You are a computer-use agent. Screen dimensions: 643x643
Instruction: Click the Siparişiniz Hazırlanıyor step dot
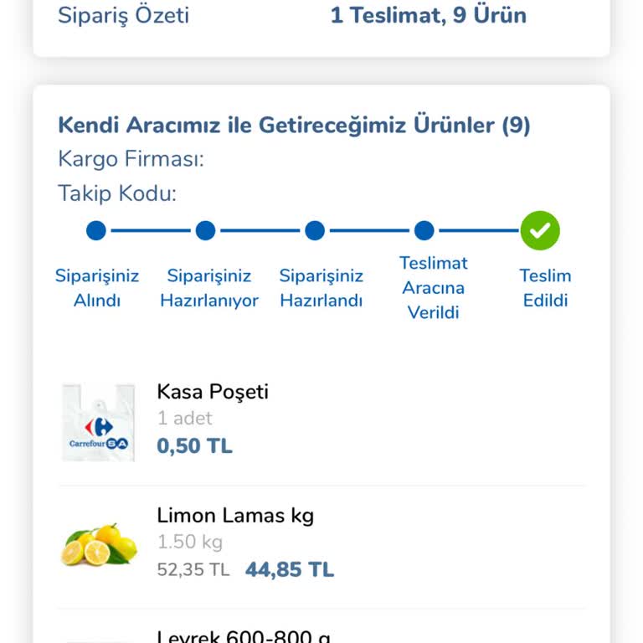point(205,230)
